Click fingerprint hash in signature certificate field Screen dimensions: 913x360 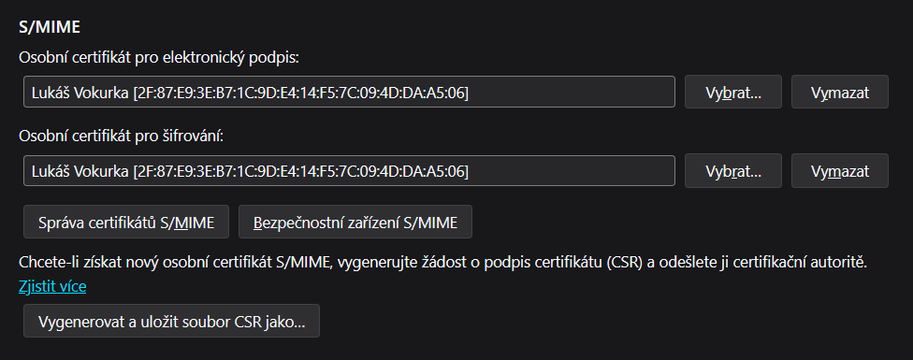click(x=300, y=92)
